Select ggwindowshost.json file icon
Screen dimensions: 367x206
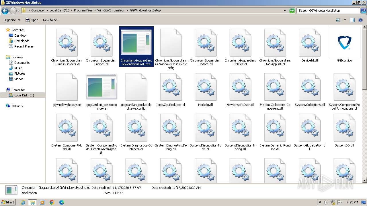tap(67, 87)
